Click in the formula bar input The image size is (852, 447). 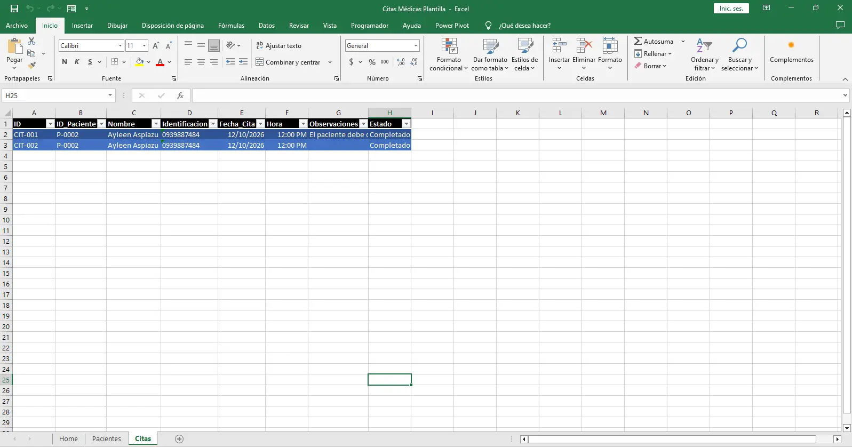click(x=516, y=95)
